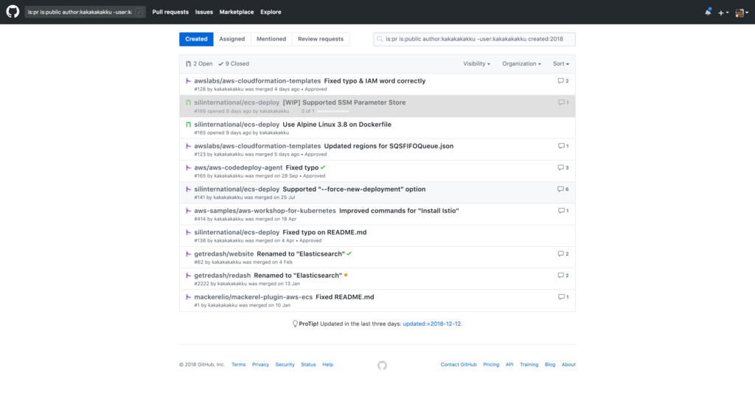This screenshot has height=412, width=755.
Task: Filter by 9 Closed pull requests
Action: pos(234,63)
